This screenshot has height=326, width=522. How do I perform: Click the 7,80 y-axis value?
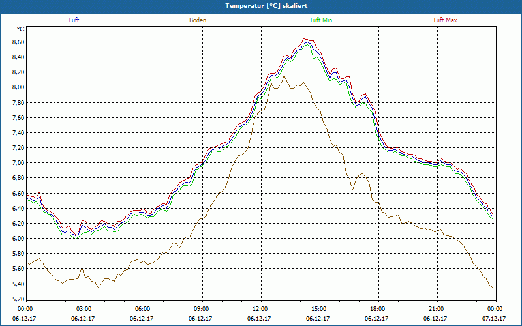pyautogui.click(x=18, y=103)
